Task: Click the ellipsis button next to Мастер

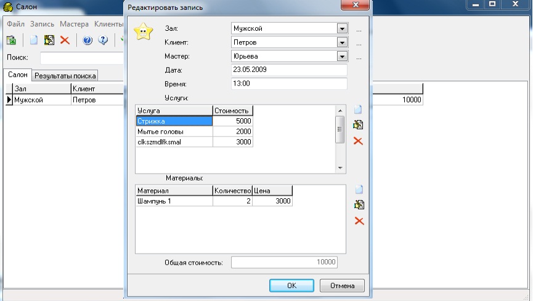Action: (x=359, y=58)
